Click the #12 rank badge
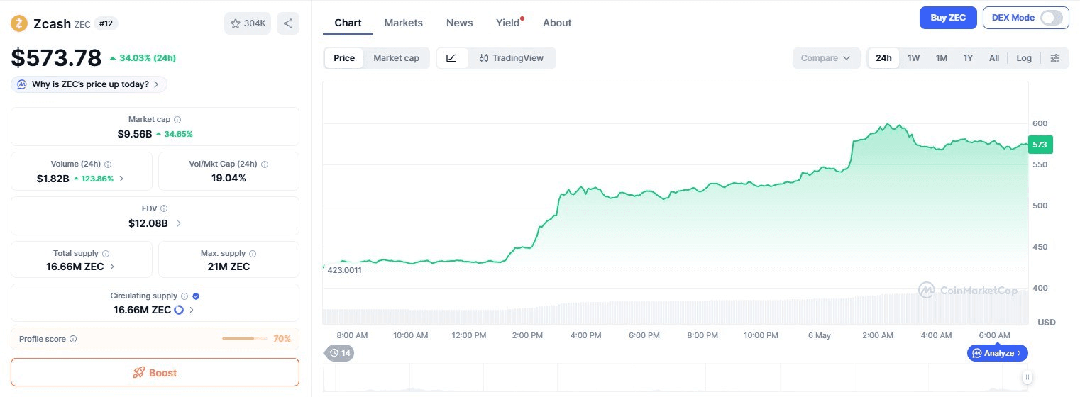1080x397 pixels. (x=106, y=23)
